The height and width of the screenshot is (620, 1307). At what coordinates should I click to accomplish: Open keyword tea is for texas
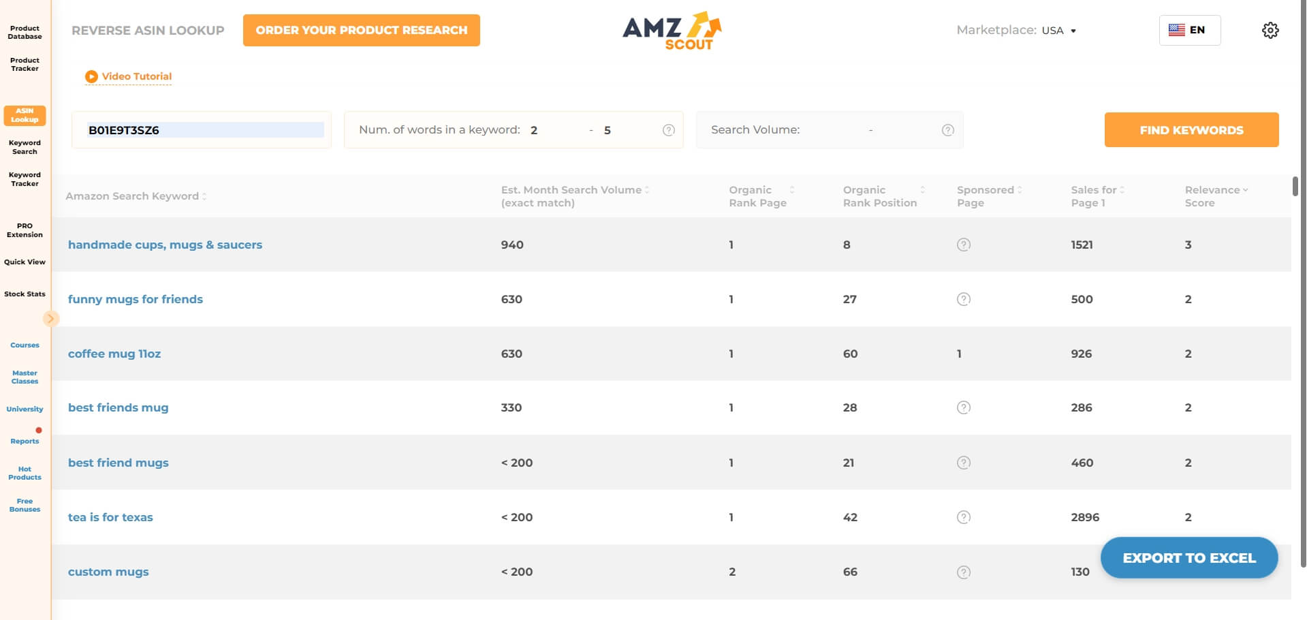click(110, 517)
